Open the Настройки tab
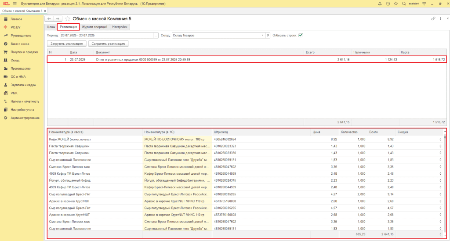 [x=120, y=27]
